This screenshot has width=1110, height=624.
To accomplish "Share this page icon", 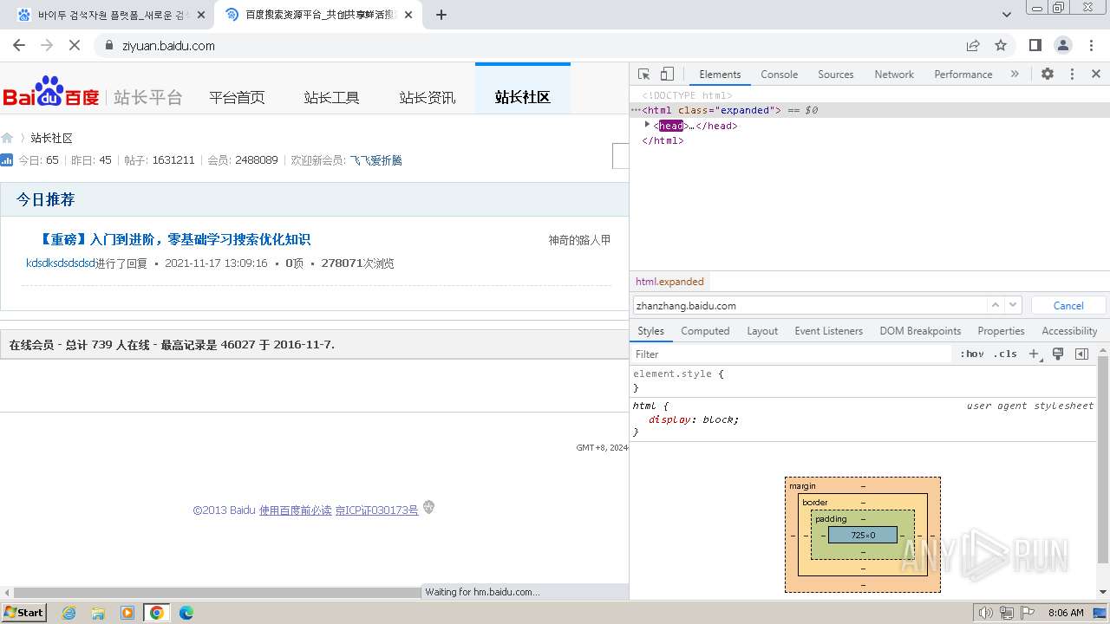I will 973,45.
